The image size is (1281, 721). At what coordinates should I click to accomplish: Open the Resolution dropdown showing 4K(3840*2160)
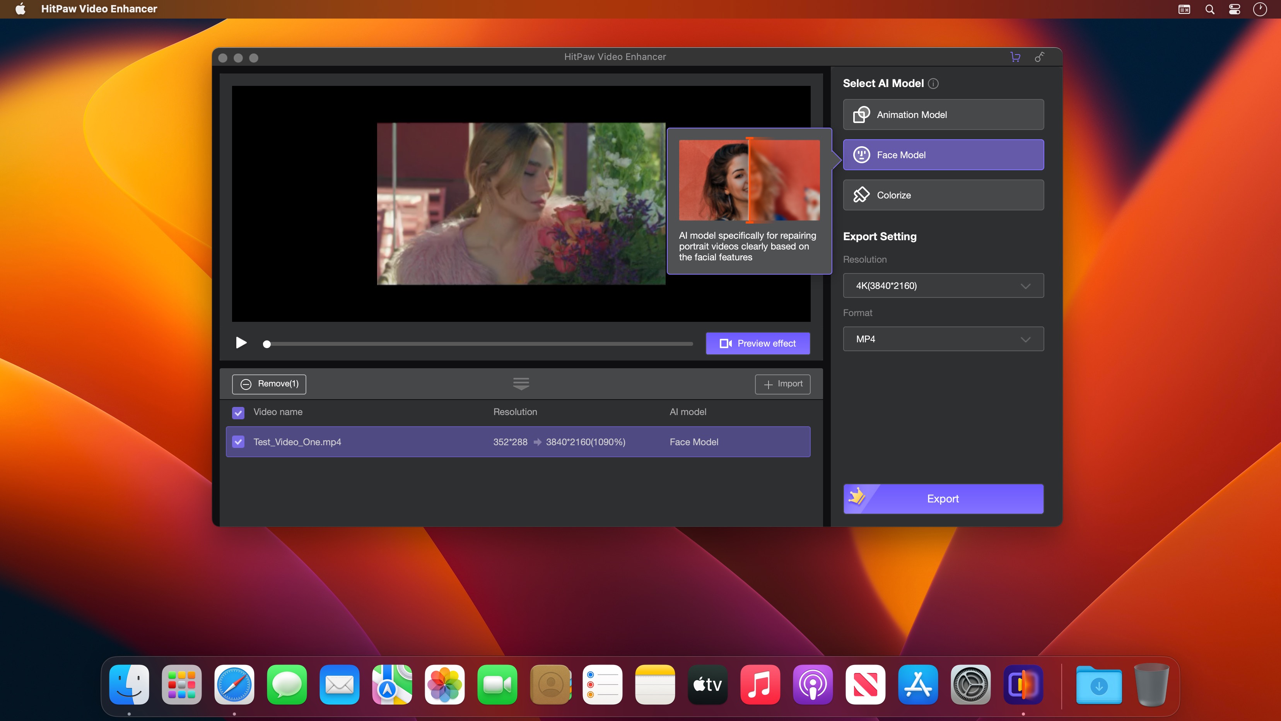[943, 285]
